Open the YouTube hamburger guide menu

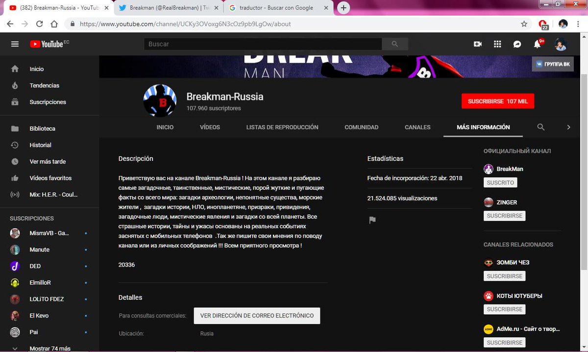coord(15,44)
